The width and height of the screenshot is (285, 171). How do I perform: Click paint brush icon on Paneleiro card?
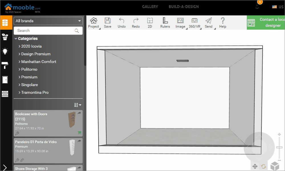pos(17,160)
